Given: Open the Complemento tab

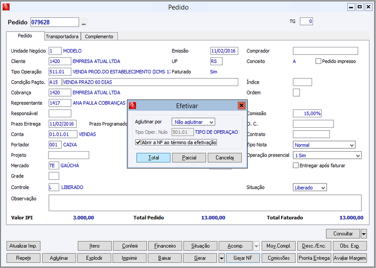Looking at the screenshot, I should pyautogui.click(x=99, y=37).
